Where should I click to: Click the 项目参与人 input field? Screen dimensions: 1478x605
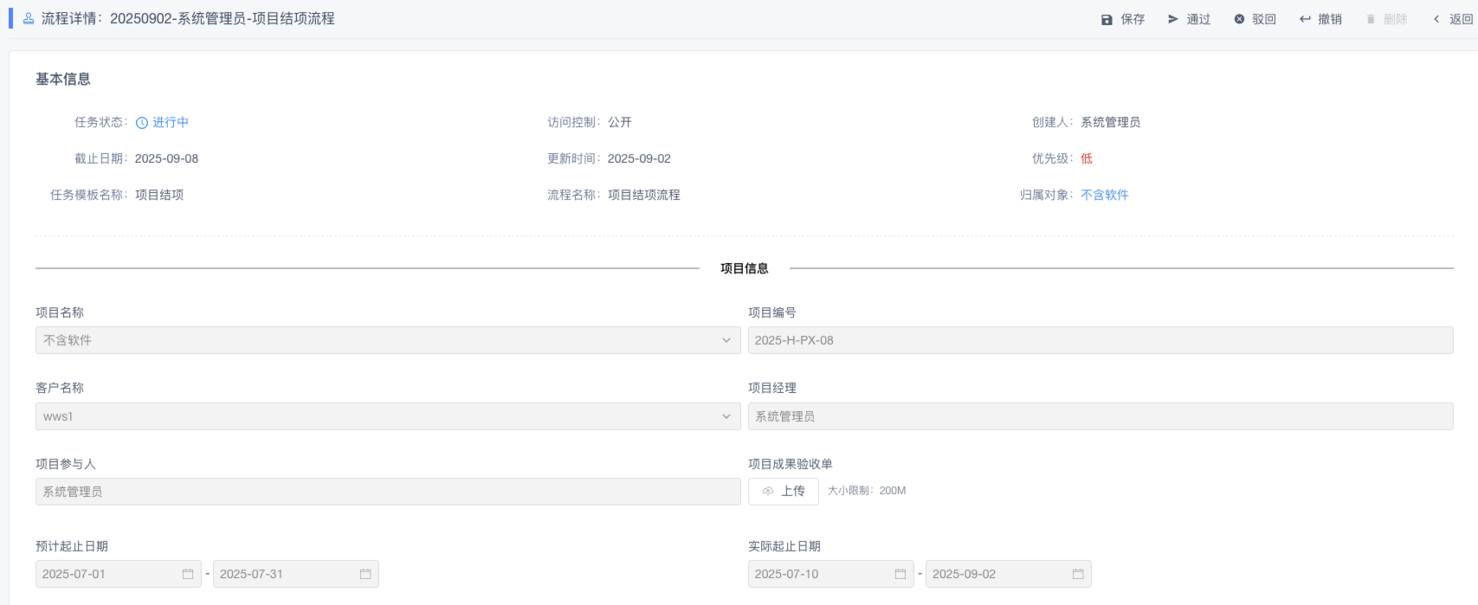coord(387,492)
